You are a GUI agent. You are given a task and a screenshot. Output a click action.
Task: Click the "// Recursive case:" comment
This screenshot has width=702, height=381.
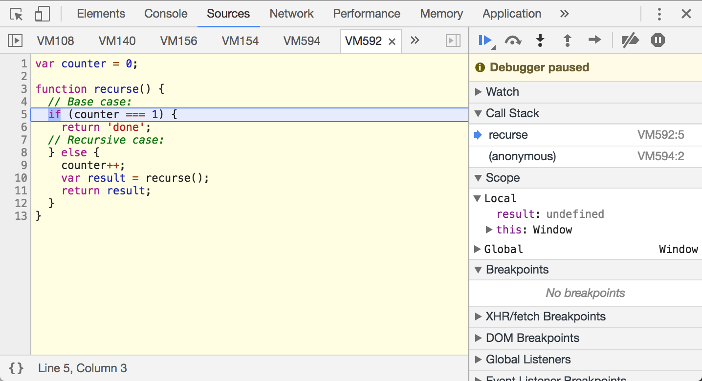click(106, 140)
